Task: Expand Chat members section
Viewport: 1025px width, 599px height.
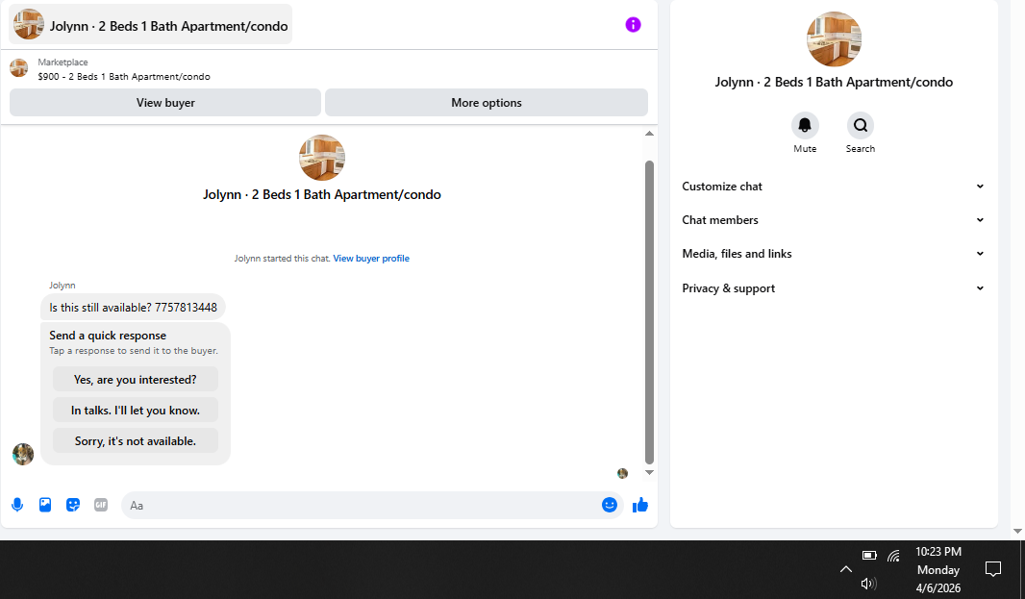Action: click(x=833, y=220)
